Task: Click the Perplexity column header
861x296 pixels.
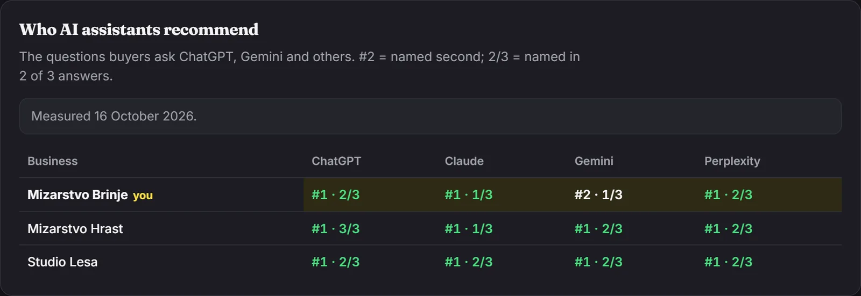Action: (732, 161)
